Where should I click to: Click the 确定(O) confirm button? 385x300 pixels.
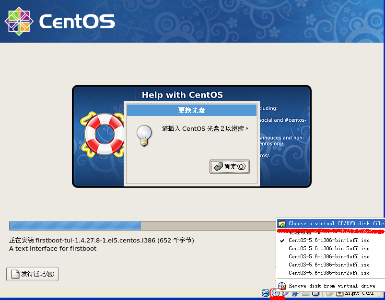[x=230, y=167]
